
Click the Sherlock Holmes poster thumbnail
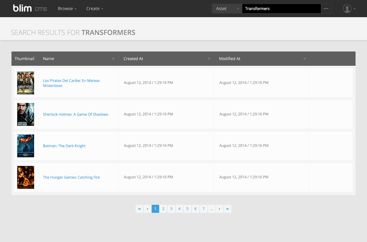click(x=26, y=114)
